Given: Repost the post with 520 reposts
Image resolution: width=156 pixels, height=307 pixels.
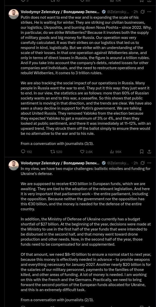Looking at the screenshot, I should (56, 152).
